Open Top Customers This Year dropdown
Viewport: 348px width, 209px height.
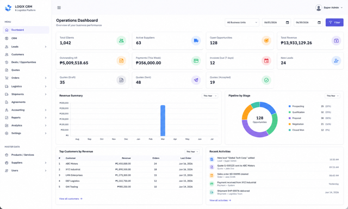(192, 152)
